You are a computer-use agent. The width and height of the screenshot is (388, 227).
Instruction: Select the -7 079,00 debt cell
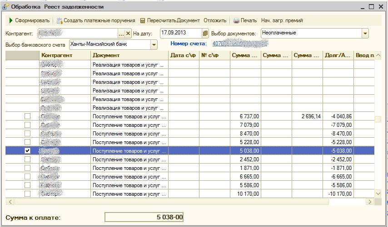338,125
